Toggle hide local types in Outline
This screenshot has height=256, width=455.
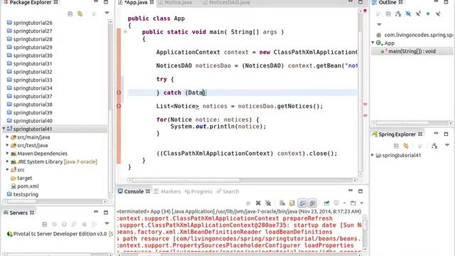pyautogui.click(x=438, y=14)
